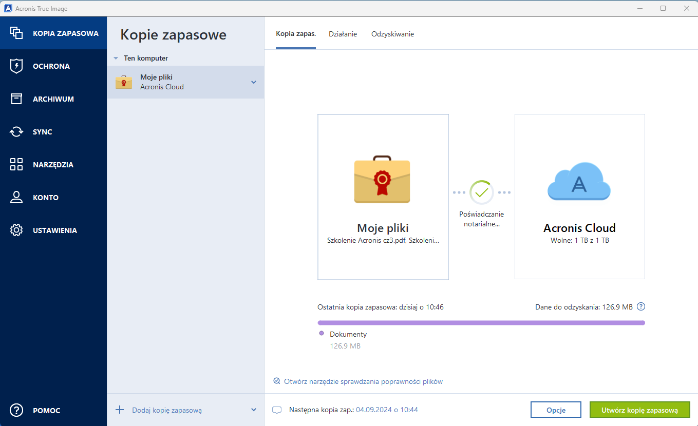Screen dimensions: 698x426
Task: Click the Opcje button
Action: point(556,410)
